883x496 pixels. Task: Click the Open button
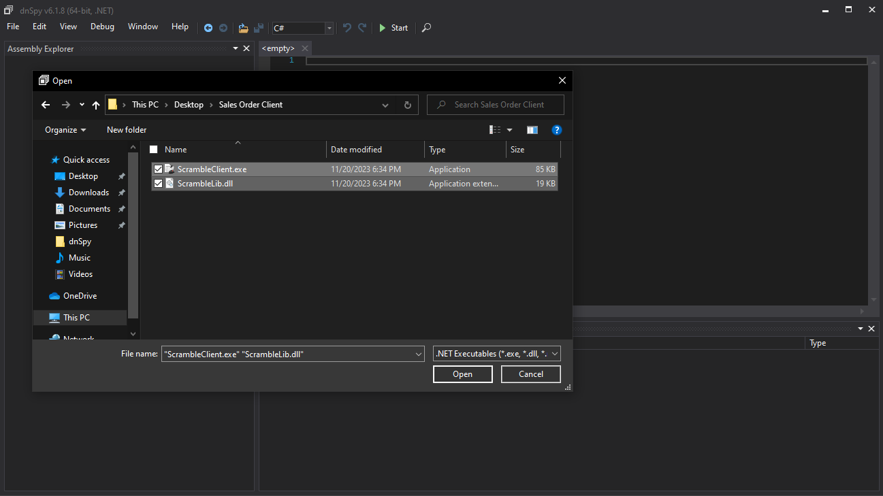pos(463,374)
